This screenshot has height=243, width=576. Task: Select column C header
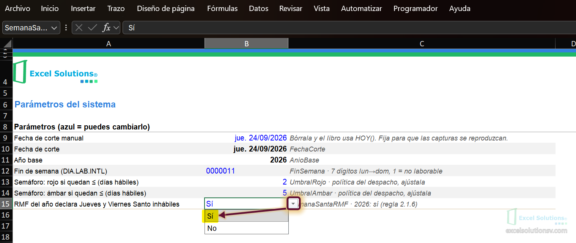point(422,44)
